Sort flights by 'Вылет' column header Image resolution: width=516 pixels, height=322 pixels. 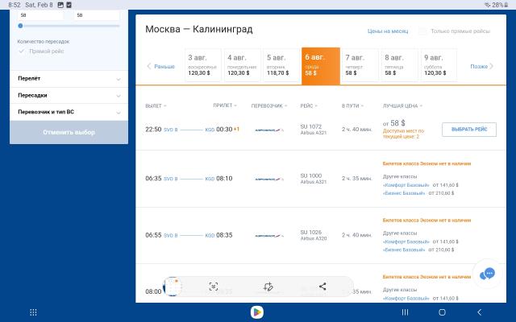154,105
